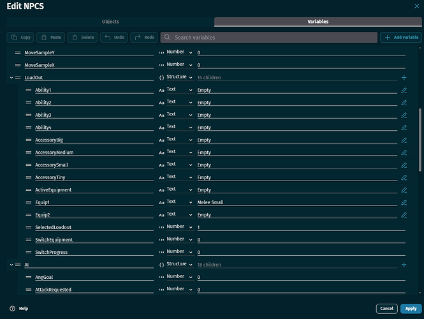Open type dropdown for AttackRequested
This screenshot has width=424, height=319.
[179, 289]
